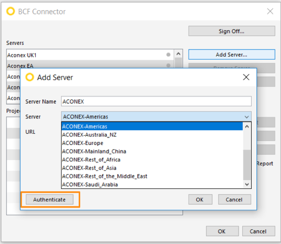Click the Add Server button

pos(231,55)
